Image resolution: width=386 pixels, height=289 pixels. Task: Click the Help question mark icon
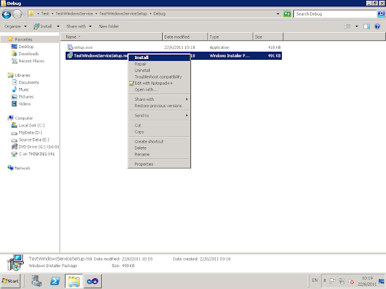pyautogui.click(x=377, y=26)
